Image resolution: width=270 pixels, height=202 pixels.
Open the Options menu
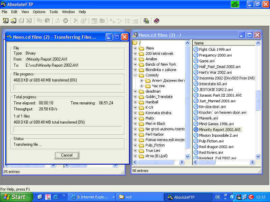click(39, 12)
